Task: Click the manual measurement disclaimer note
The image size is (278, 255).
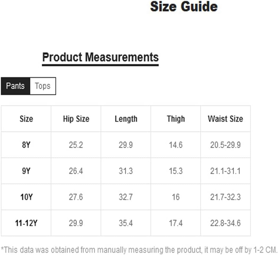Action: [x=139, y=250]
